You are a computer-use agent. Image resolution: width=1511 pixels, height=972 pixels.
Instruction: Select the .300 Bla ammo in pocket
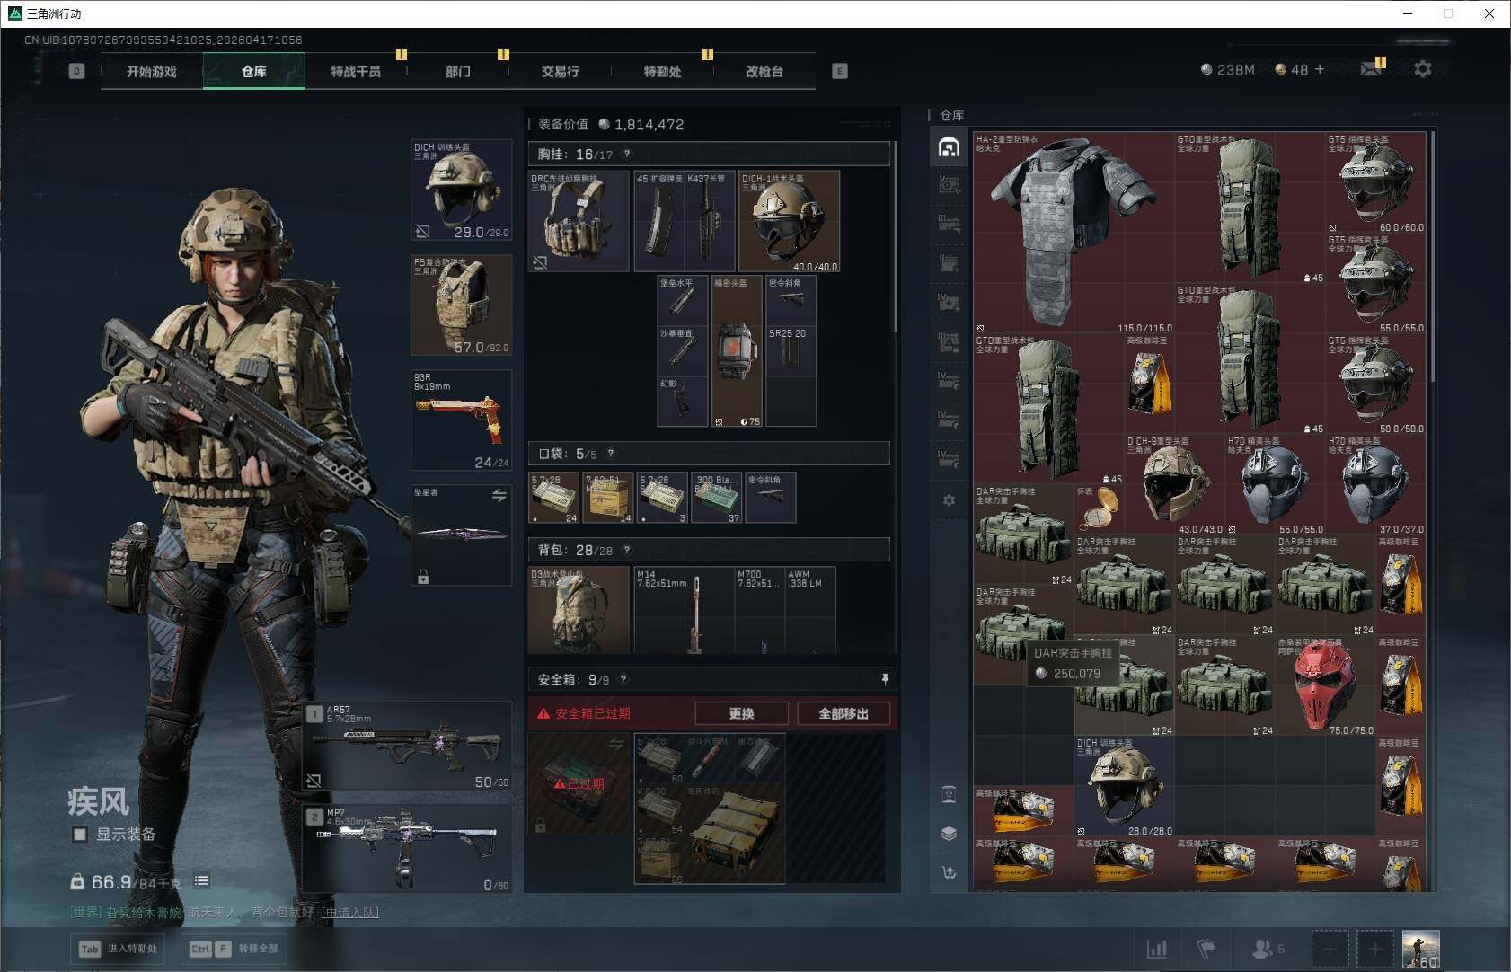[717, 498]
